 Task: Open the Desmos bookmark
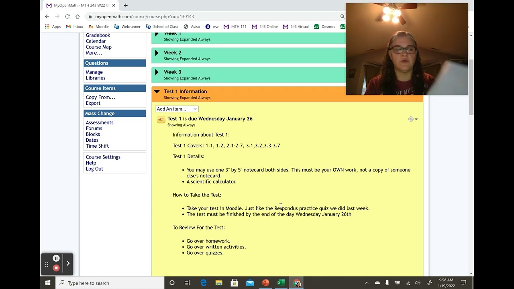click(324, 26)
